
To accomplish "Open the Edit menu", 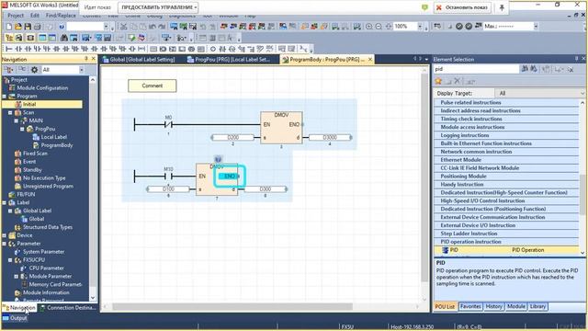I will click(35, 16).
